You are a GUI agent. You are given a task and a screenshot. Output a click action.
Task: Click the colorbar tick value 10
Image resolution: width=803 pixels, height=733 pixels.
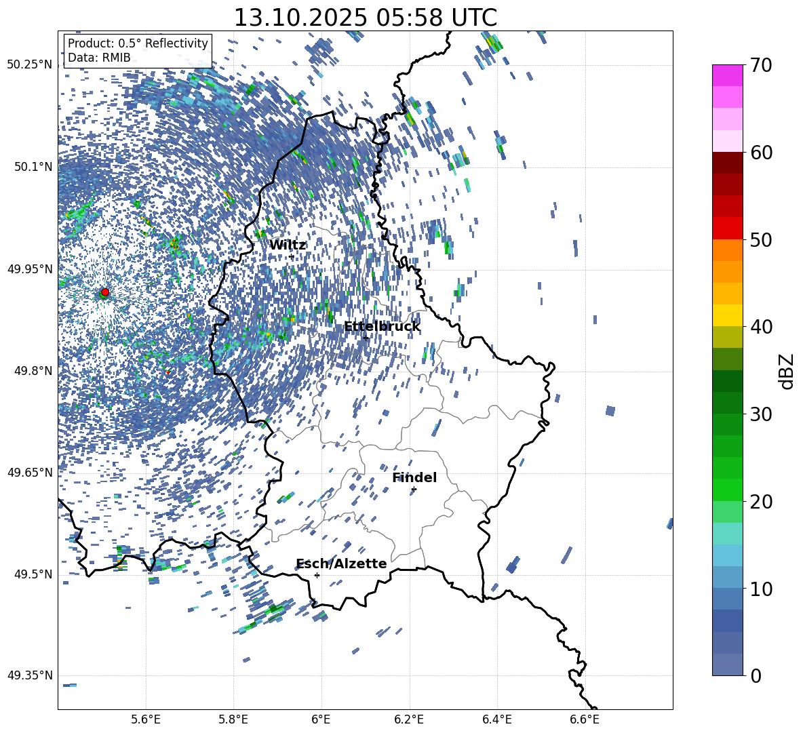point(762,589)
